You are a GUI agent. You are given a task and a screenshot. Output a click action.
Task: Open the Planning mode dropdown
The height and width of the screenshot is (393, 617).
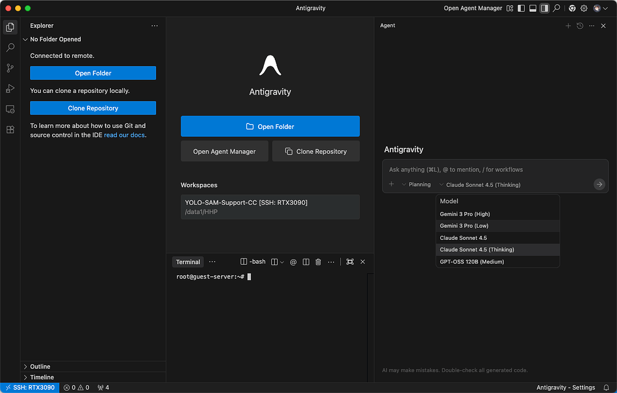(x=416, y=184)
